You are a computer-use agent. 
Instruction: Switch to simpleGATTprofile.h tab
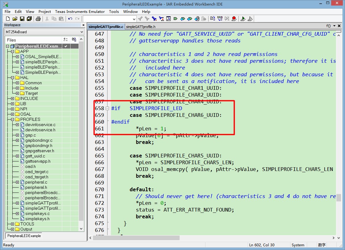[141, 27]
